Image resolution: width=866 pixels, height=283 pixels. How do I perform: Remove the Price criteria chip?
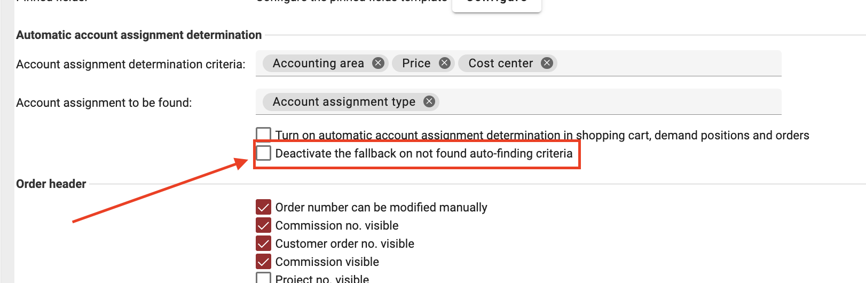[x=444, y=63]
